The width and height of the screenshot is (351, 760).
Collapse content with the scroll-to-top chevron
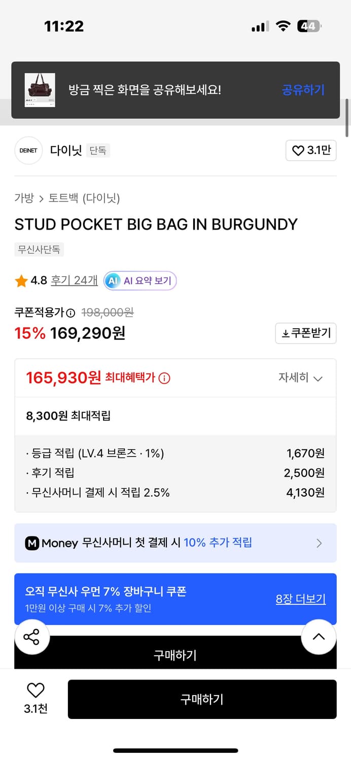pyautogui.click(x=319, y=637)
